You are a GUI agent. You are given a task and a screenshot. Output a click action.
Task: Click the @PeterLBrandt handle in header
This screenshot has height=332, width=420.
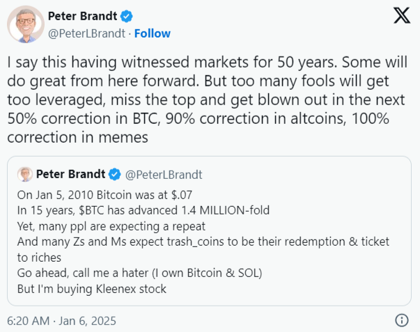[88, 33]
